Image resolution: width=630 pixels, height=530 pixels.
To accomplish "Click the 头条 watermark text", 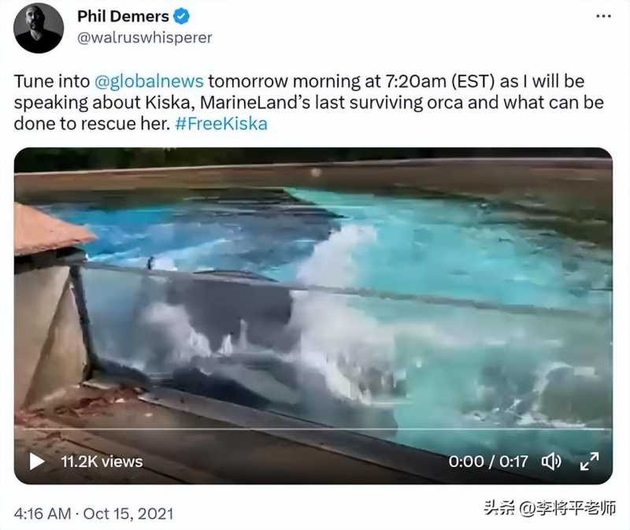I will point(499,508).
